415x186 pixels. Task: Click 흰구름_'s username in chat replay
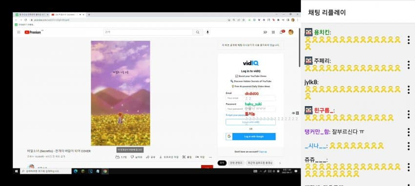324,110
